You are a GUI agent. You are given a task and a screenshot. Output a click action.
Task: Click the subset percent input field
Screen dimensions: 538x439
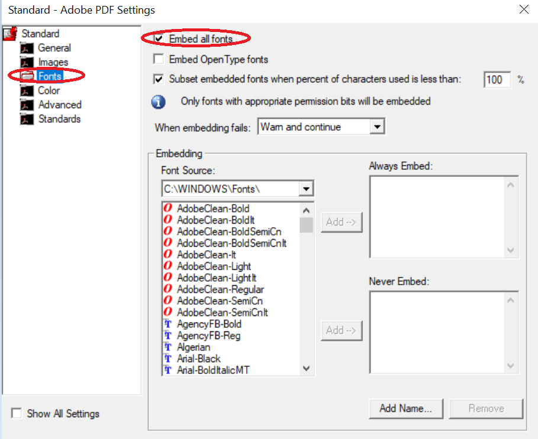pyautogui.click(x=497, y=79)
